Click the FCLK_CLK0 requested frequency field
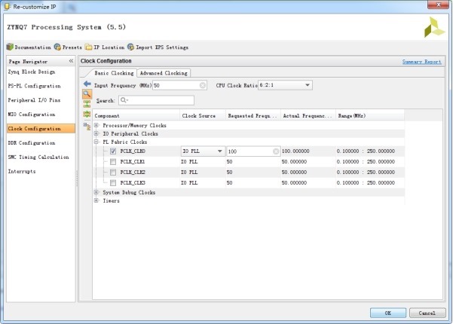 pyautogui.click(x=253, y=151)
